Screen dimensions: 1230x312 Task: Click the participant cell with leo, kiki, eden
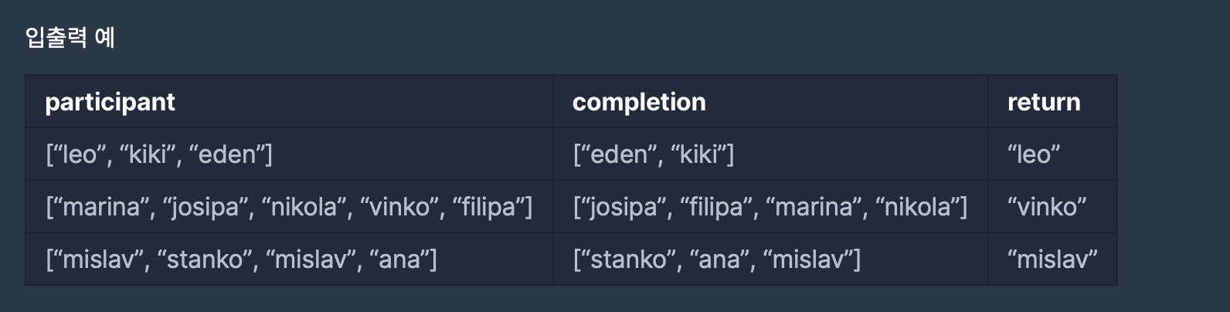[290, 154]
